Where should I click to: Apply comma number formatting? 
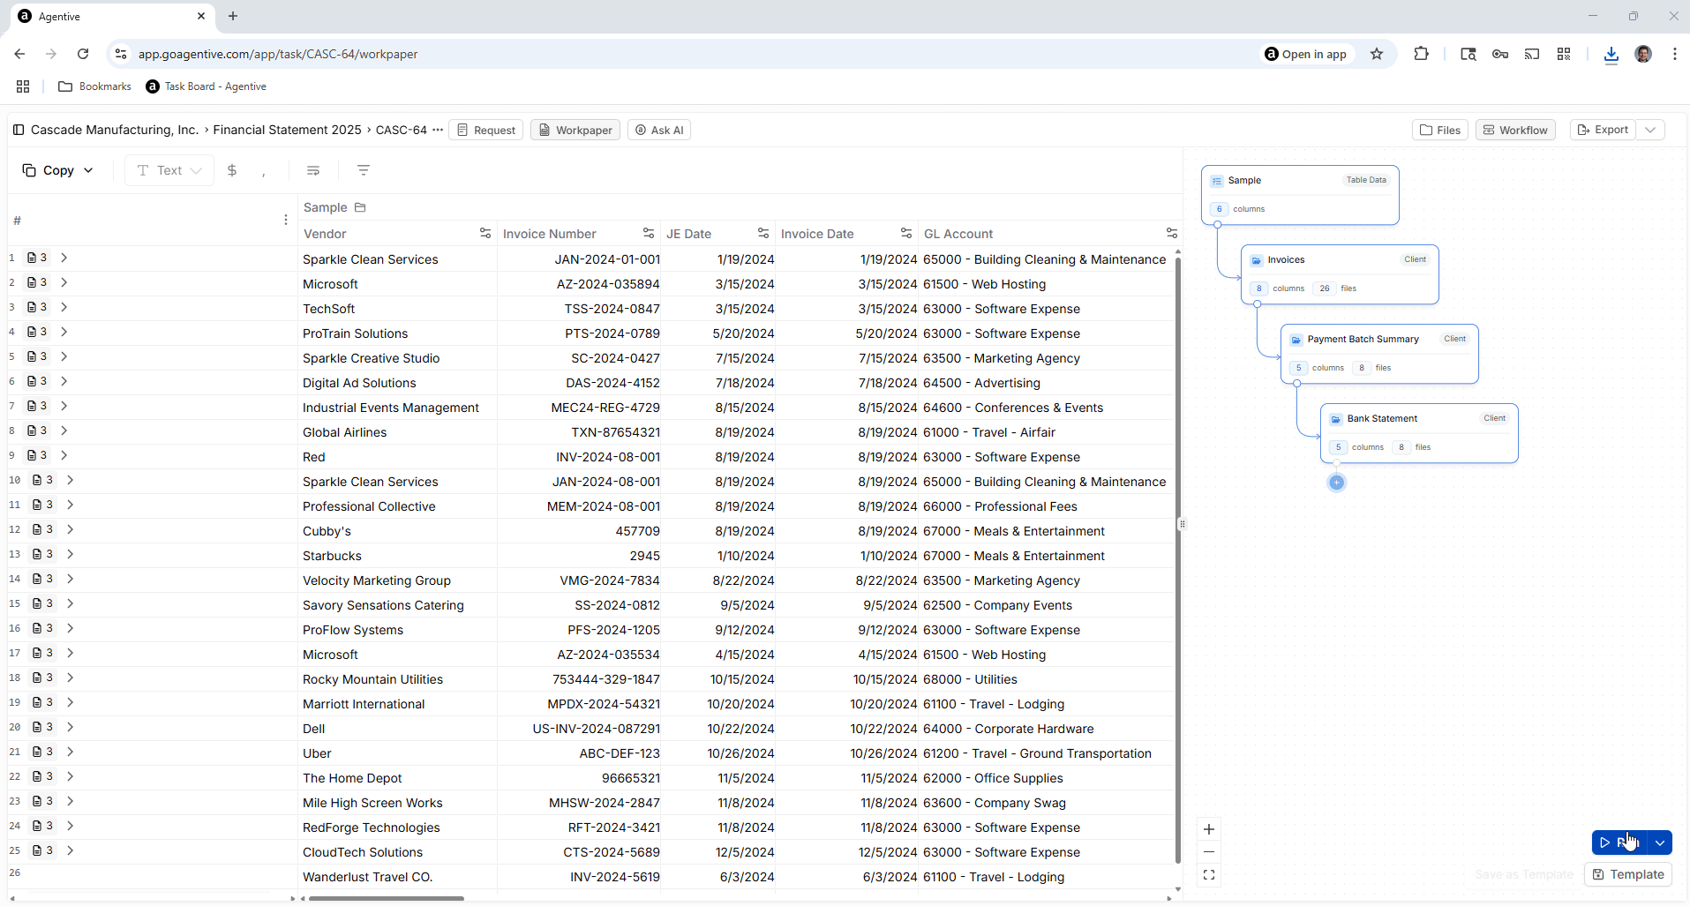(264, 170)
